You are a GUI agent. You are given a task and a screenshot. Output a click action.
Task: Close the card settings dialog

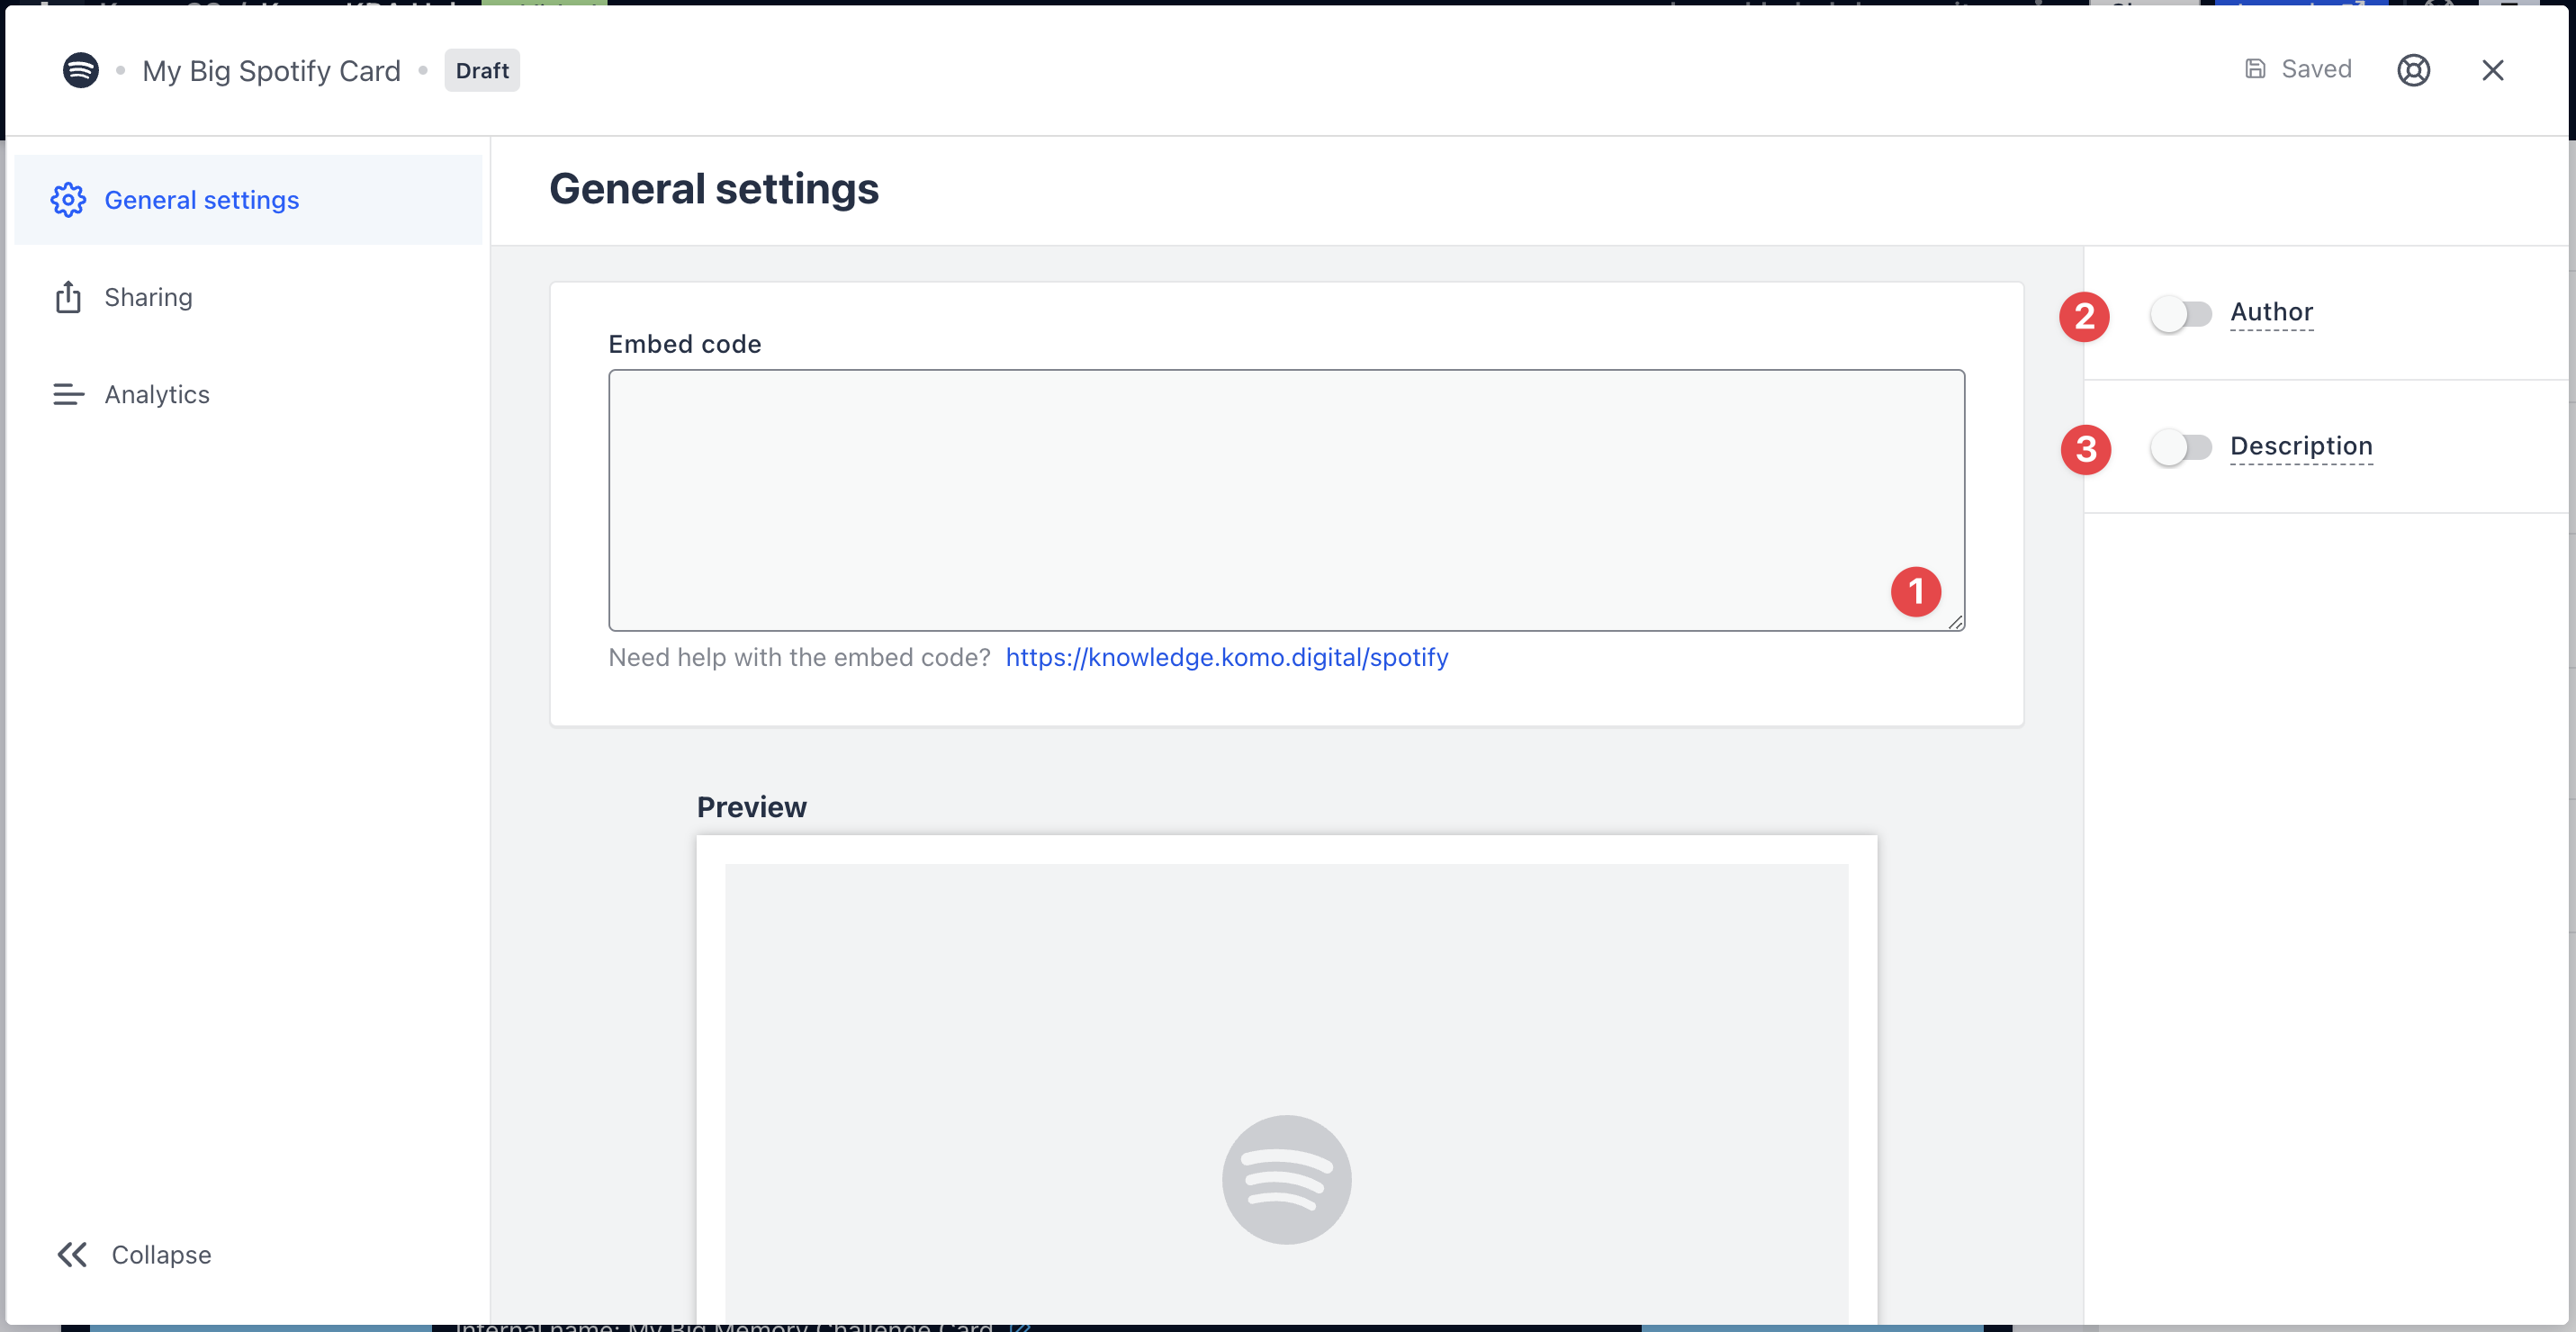click(x=2492, y=70)
